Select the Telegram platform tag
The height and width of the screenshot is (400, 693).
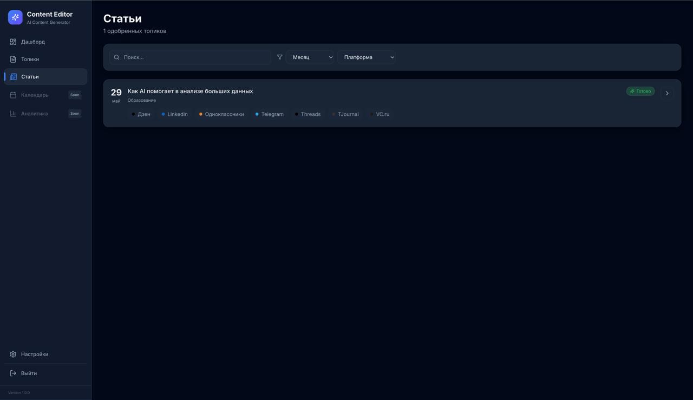coord(270,114)
